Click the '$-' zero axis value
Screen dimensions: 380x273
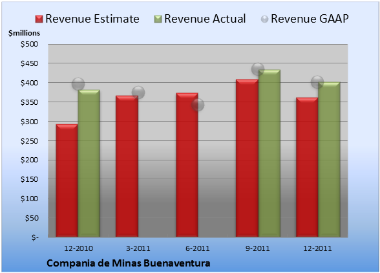coord(35,237)
